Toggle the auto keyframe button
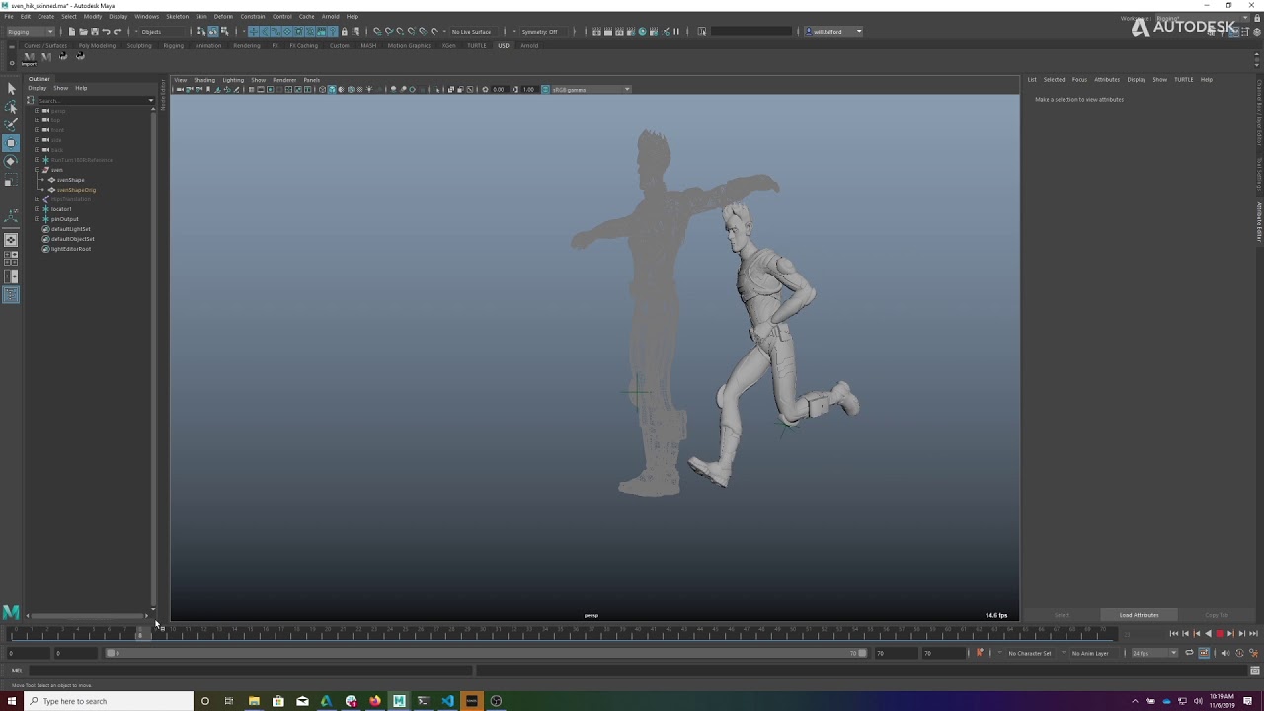The height and width of the screenshot is (711, 1264). coord(980,653)
